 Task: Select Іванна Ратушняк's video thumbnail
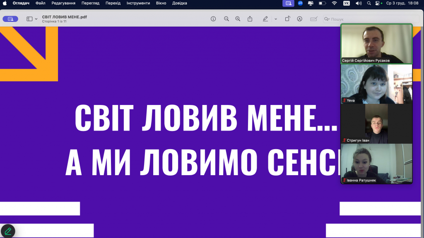376,164
